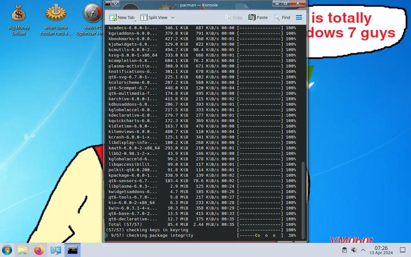The image size is (411, 257).
Task: Open the clock showing 07:26
Action: (x=381, y=250)
